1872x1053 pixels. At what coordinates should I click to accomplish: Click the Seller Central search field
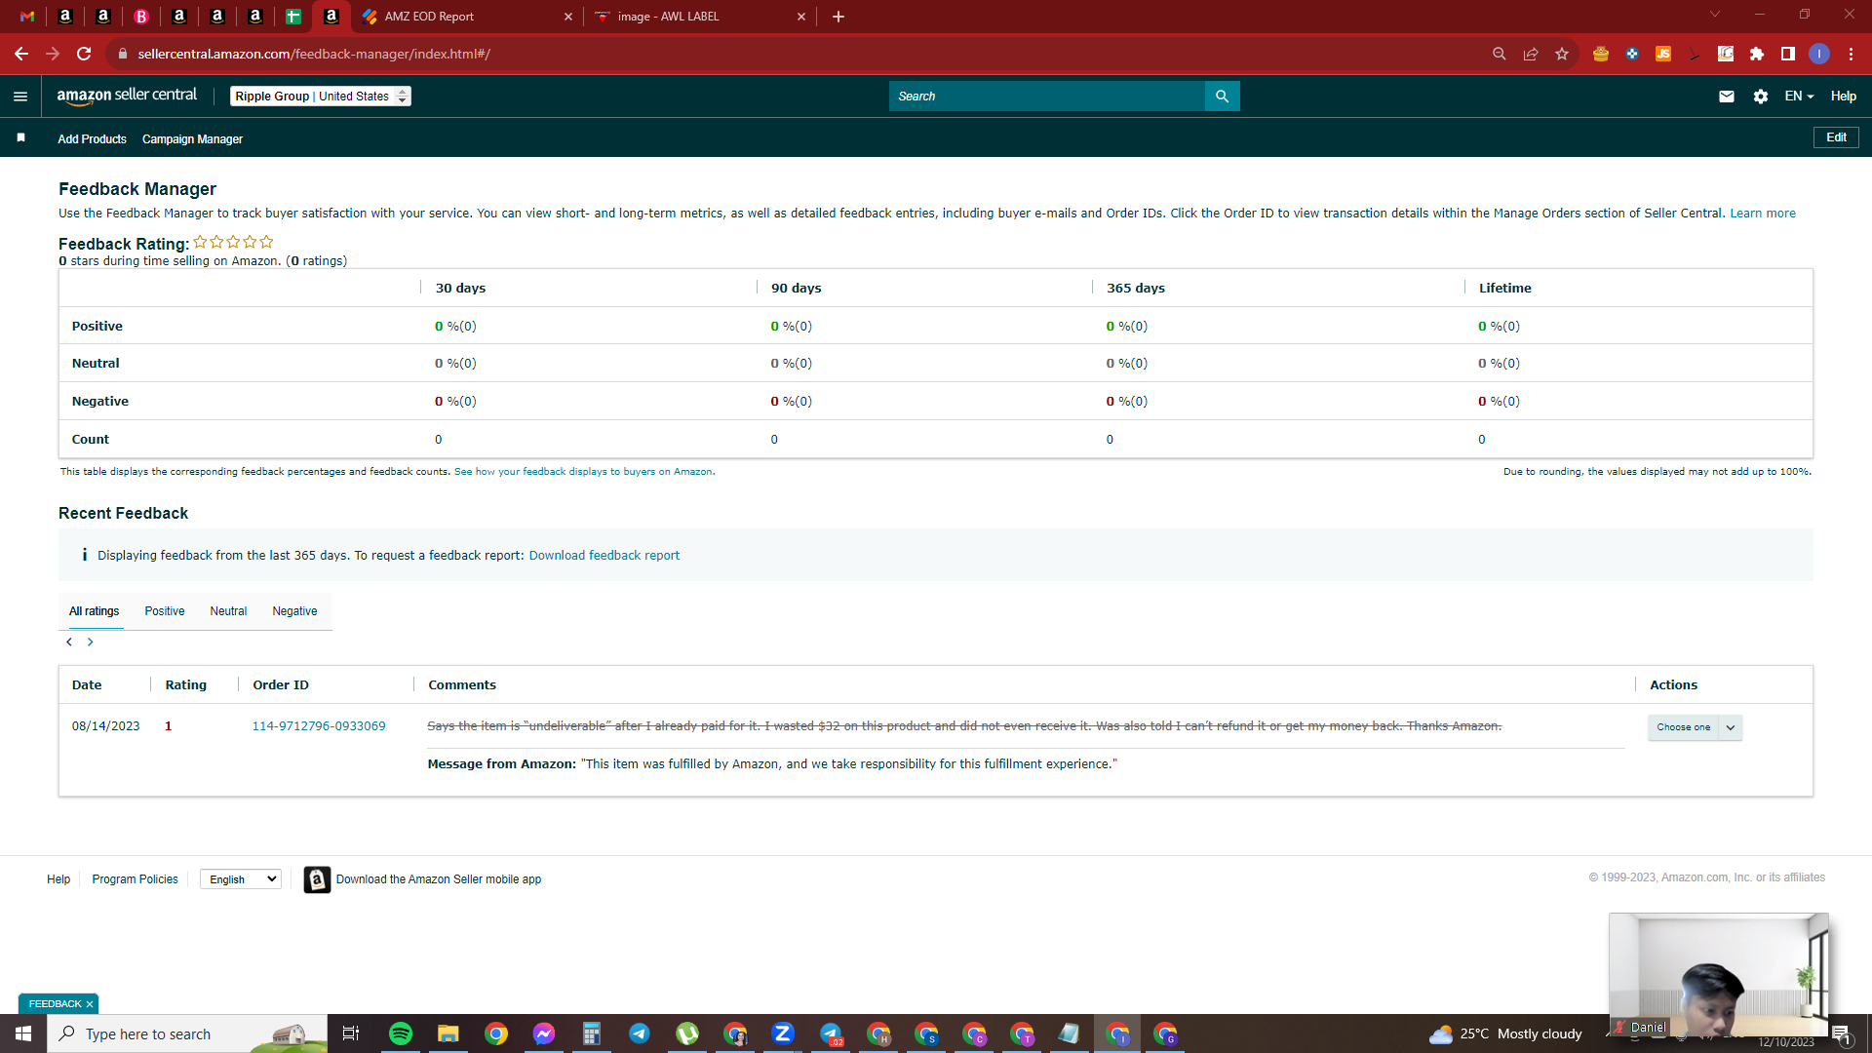1047,97
